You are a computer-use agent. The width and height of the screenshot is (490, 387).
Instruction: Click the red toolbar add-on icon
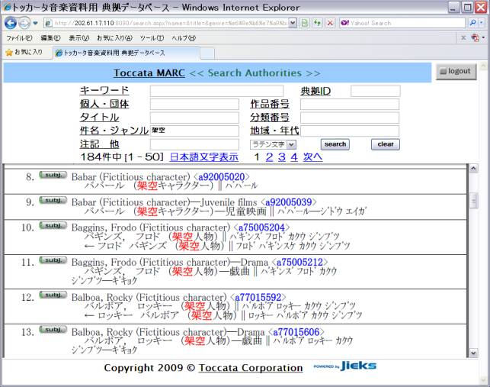point(476,38)
